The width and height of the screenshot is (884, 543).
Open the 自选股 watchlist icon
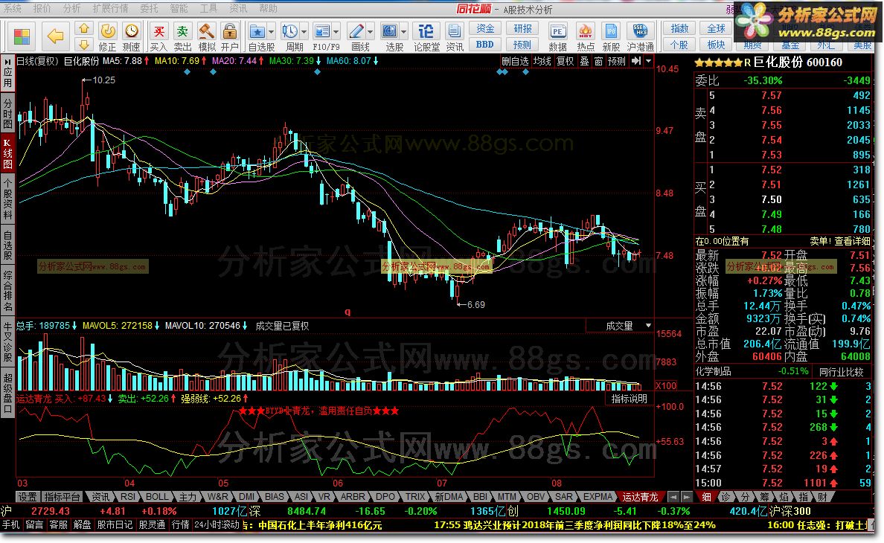257,36
